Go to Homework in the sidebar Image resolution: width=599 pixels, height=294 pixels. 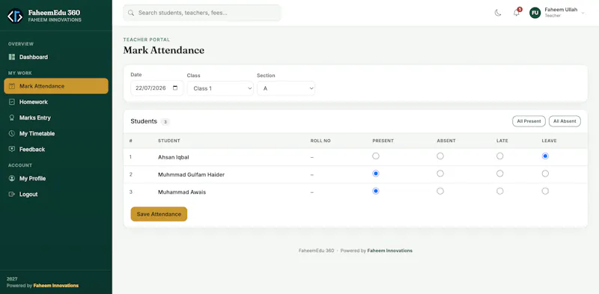coord(56,102)
